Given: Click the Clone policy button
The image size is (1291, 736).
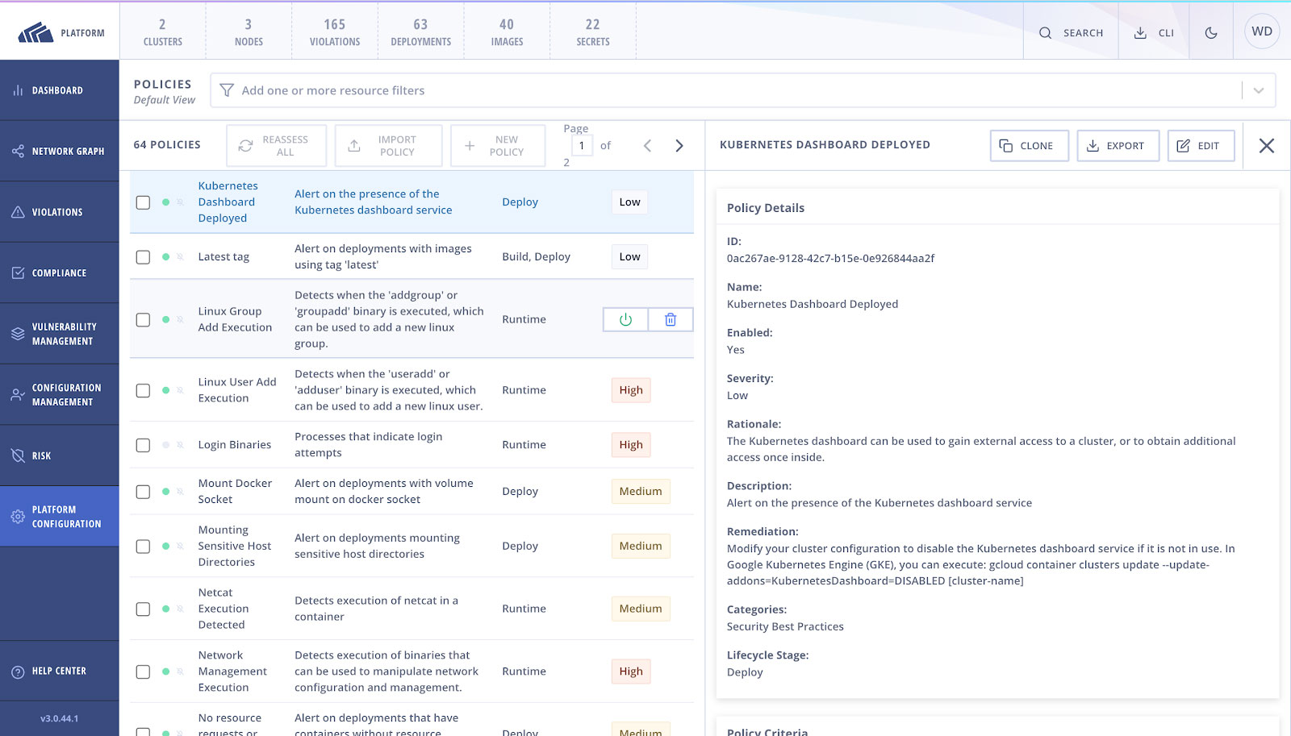Looking at the screenshot, I should click(x=1029, y=146).
